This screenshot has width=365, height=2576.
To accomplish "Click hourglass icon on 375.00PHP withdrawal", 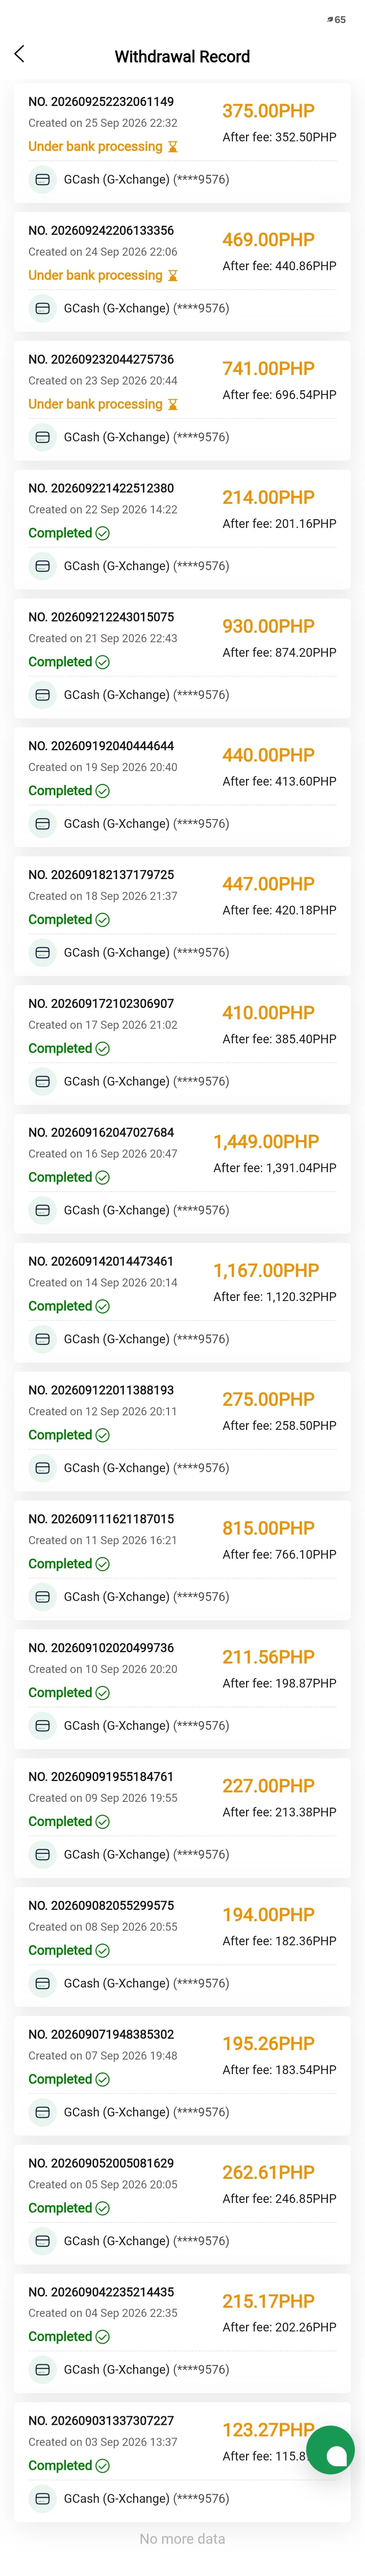I will (x=172, y=147).
